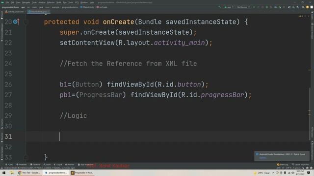Open the Run menu
This screenshot has height=176, width=314.
[64, 2]
